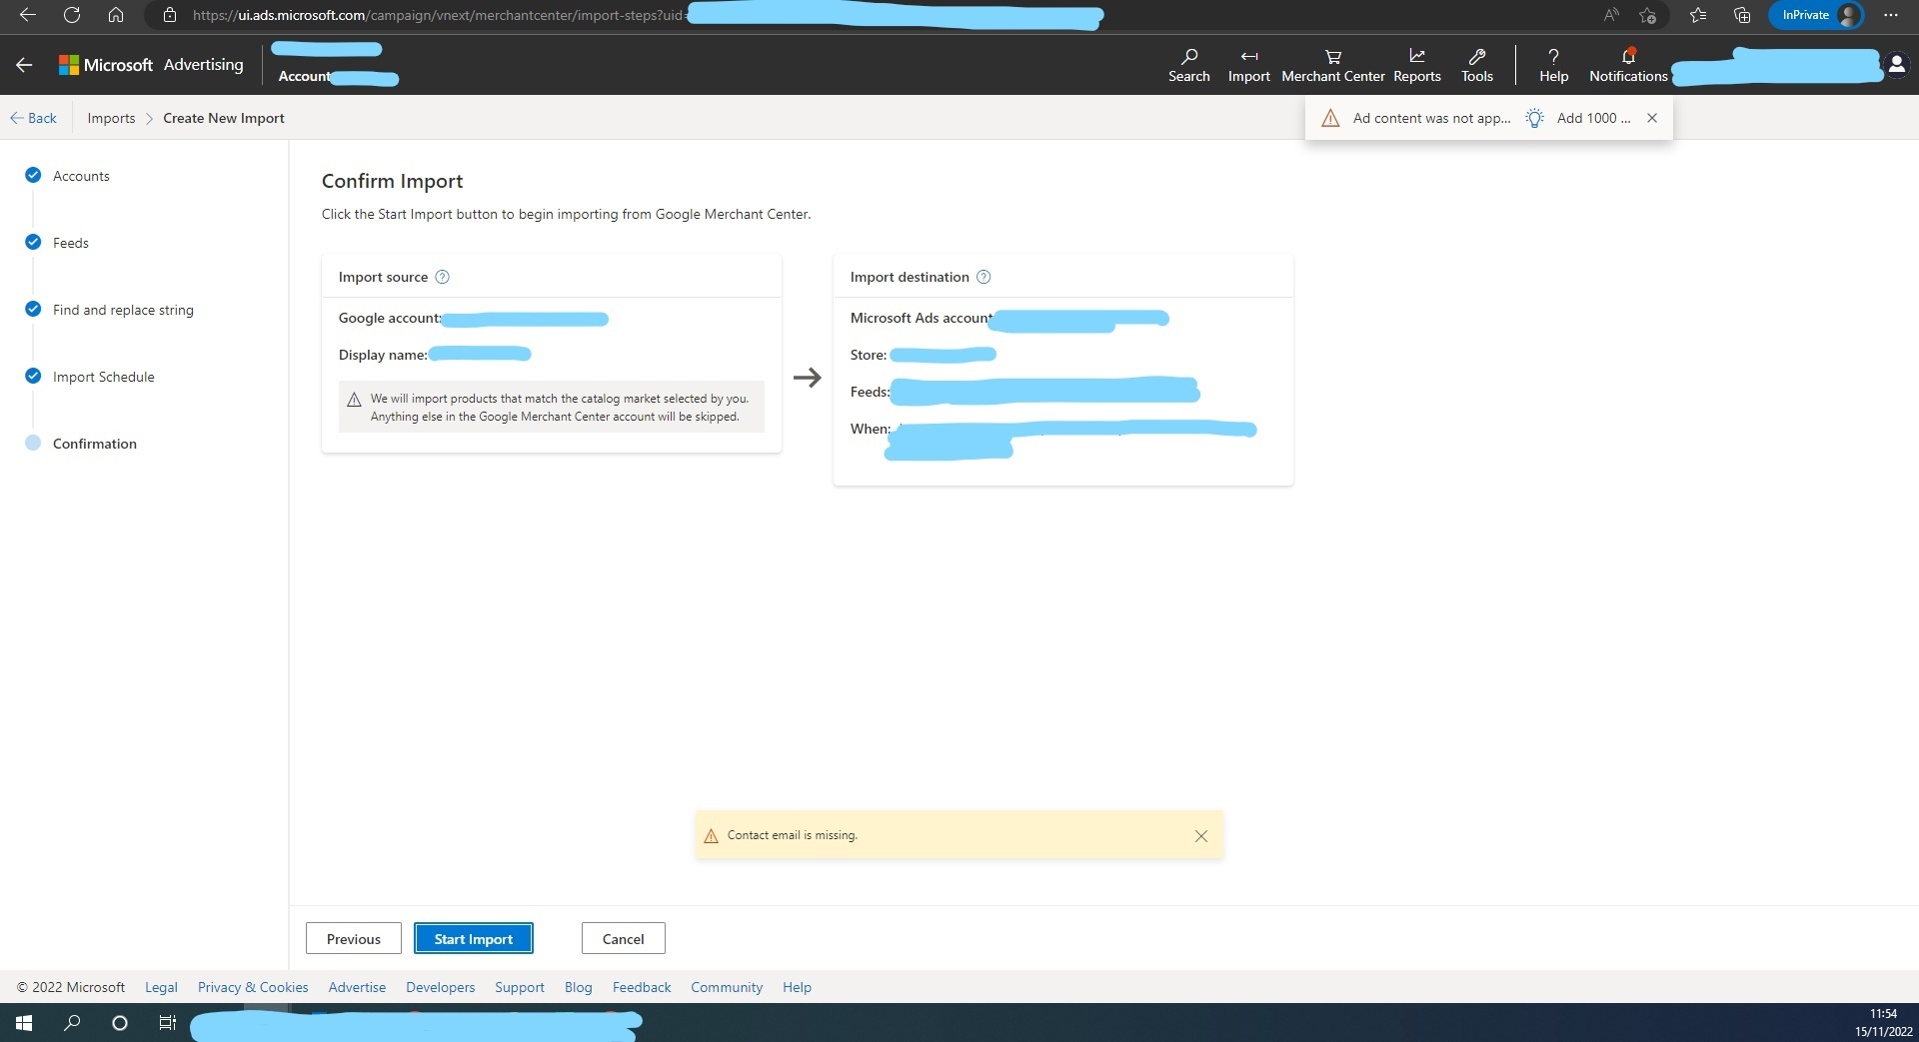Click the Previous button
The image size is (1919, 1042).
pyautogui.click(x=354, y=939)
